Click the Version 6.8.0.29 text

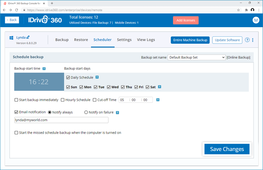click(x=26, y=43)
